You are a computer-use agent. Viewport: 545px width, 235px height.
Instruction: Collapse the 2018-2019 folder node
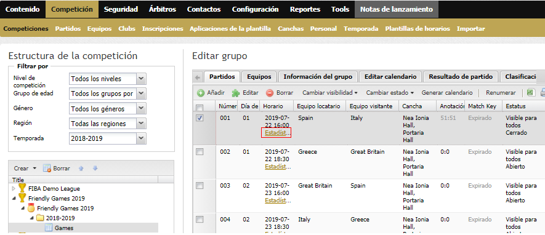coord(31,218)
